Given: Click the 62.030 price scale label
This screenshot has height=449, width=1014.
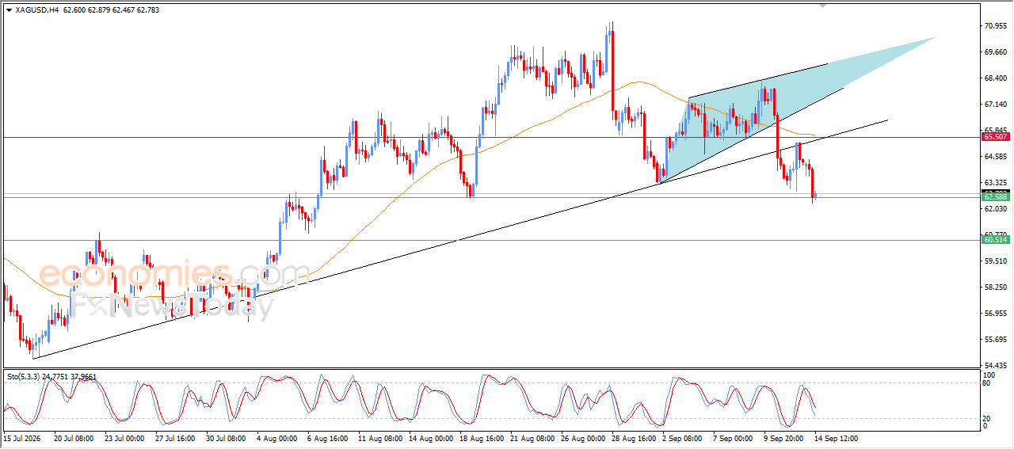Looking at the screenshot, I should coord(995,209).
